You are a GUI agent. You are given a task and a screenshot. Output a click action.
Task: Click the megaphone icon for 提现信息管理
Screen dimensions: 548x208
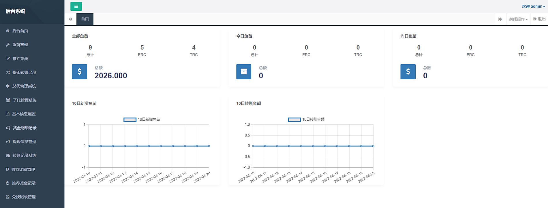tap(8, 142)
